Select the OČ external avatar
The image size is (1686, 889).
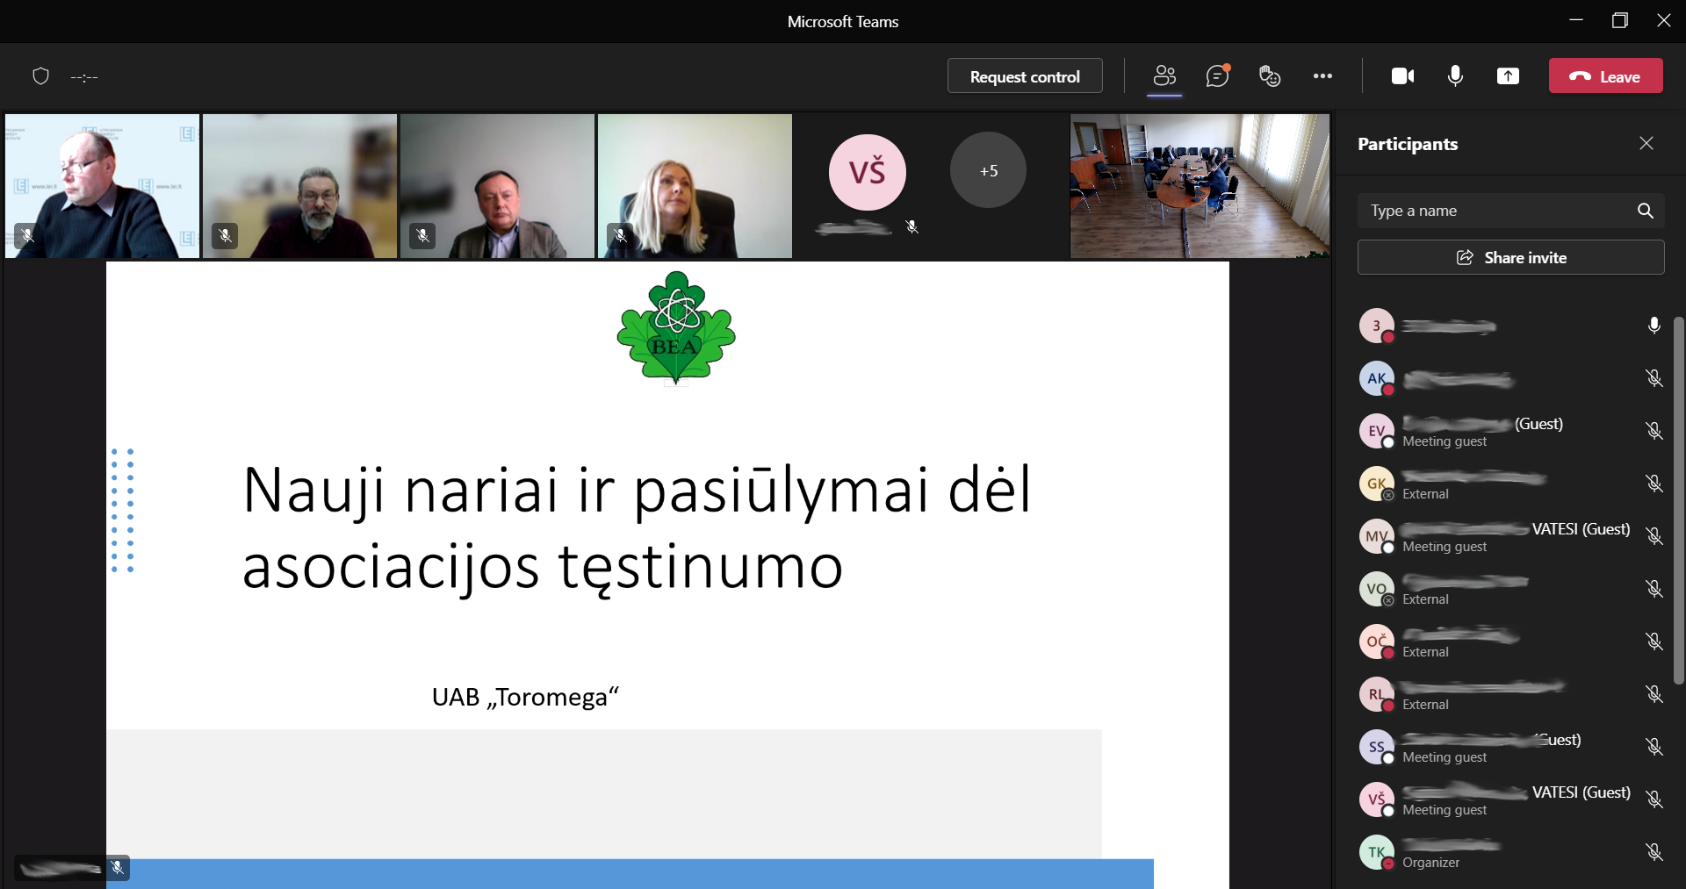(x=1376, y=642)
